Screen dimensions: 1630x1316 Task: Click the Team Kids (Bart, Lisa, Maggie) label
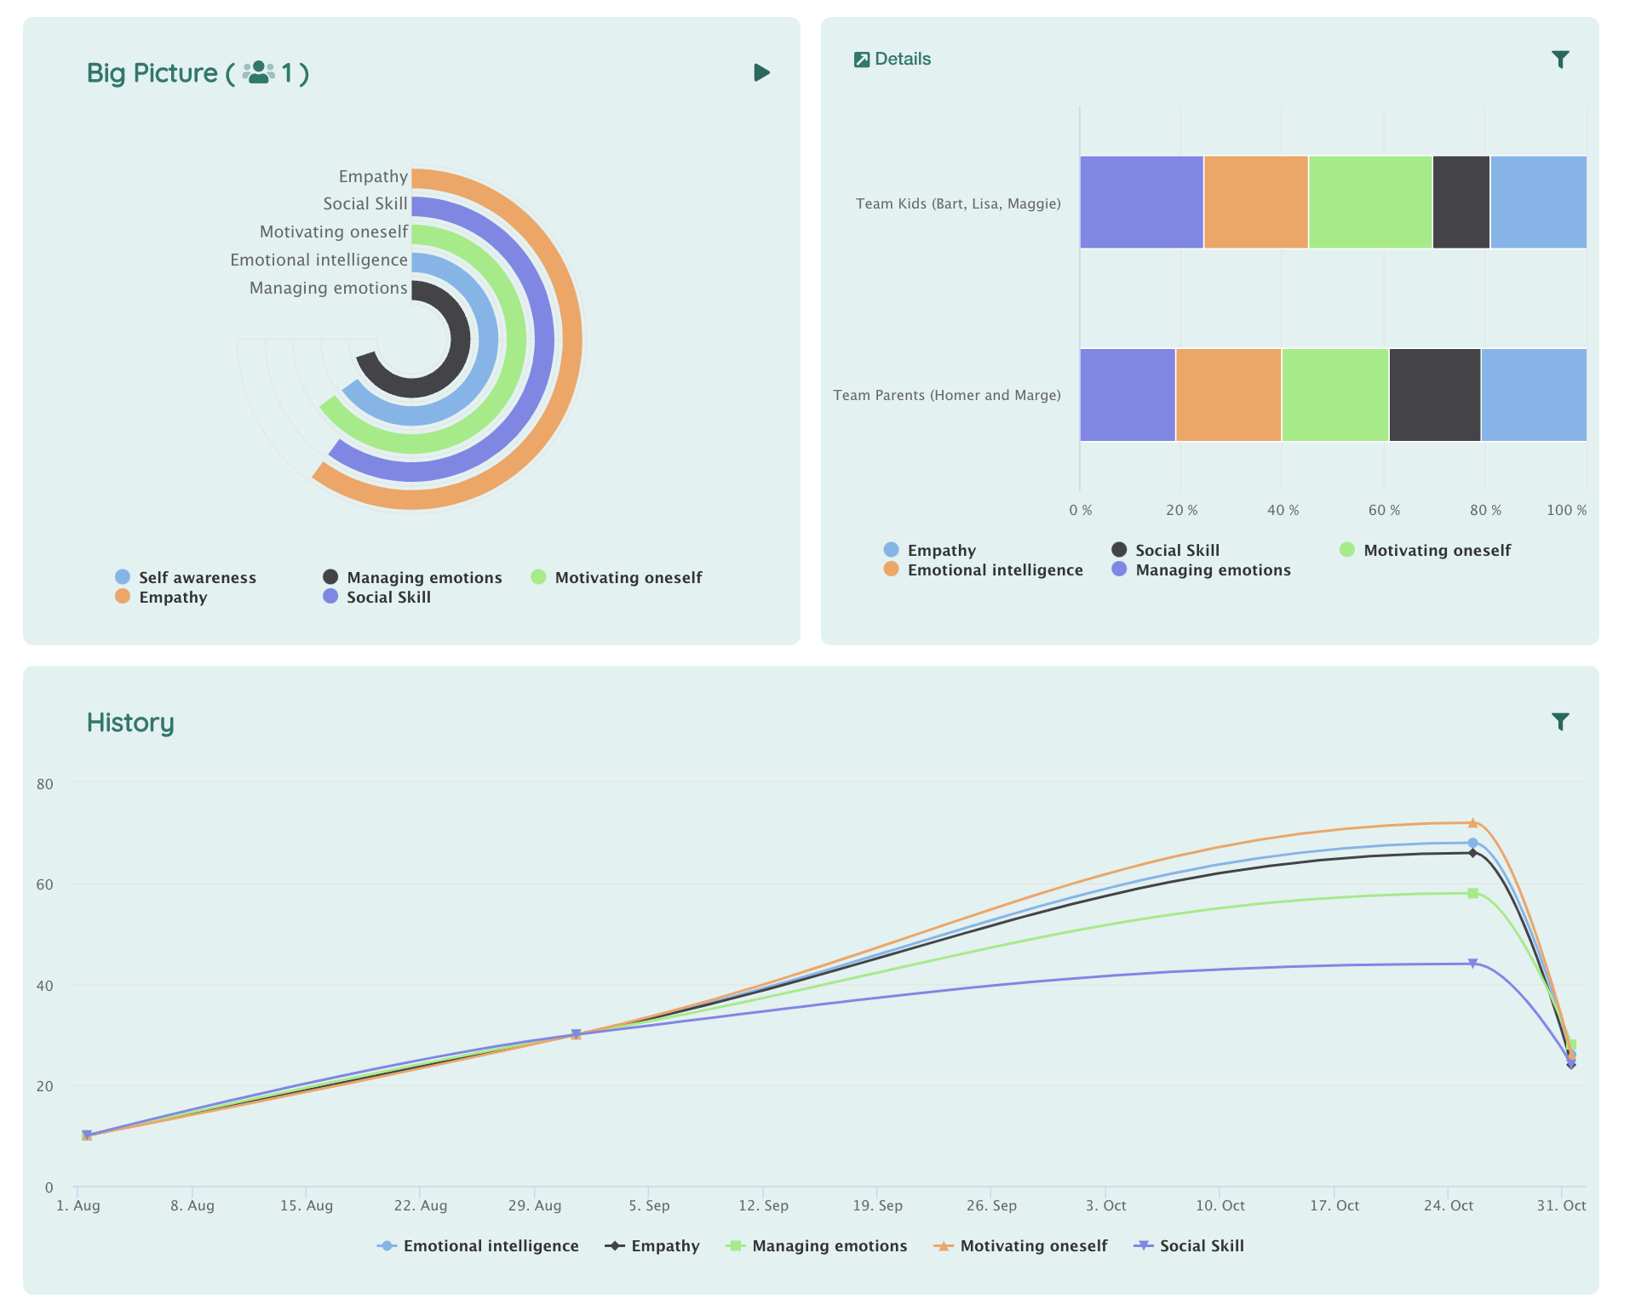coord(958,203)
